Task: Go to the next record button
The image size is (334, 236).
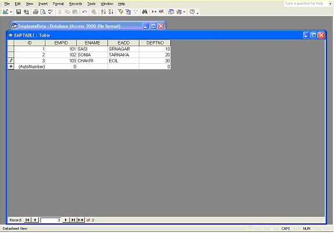Action: click(66, 220)
